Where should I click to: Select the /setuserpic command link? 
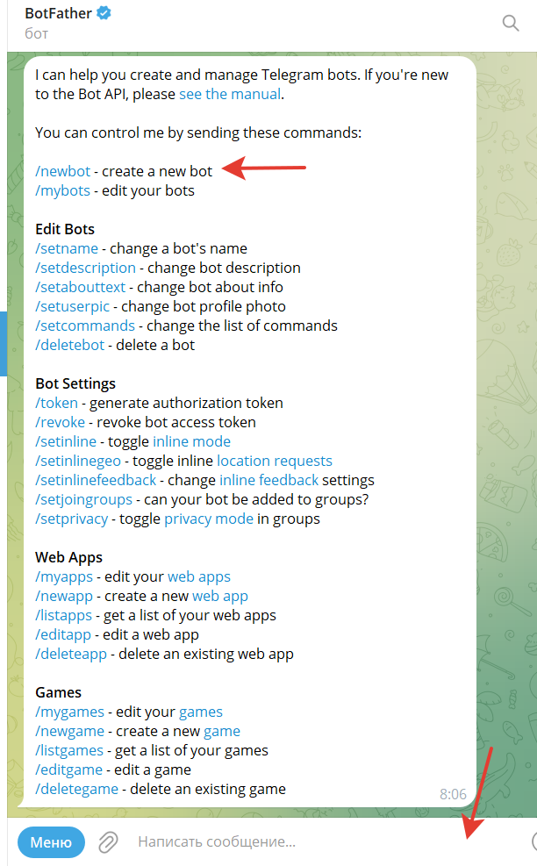point(75,306)
